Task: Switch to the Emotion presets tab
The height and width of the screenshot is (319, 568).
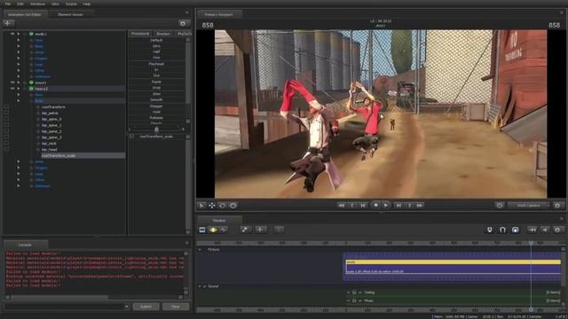Action: [x=163, y=34]
